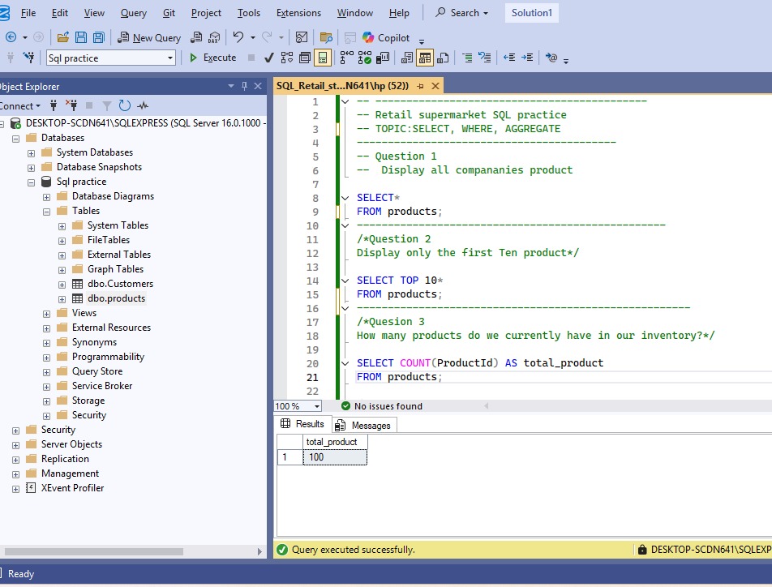This screenshot has height=587, width=772.
Task: Switch to the Messages tab
Action: click(x=365, y=426)
